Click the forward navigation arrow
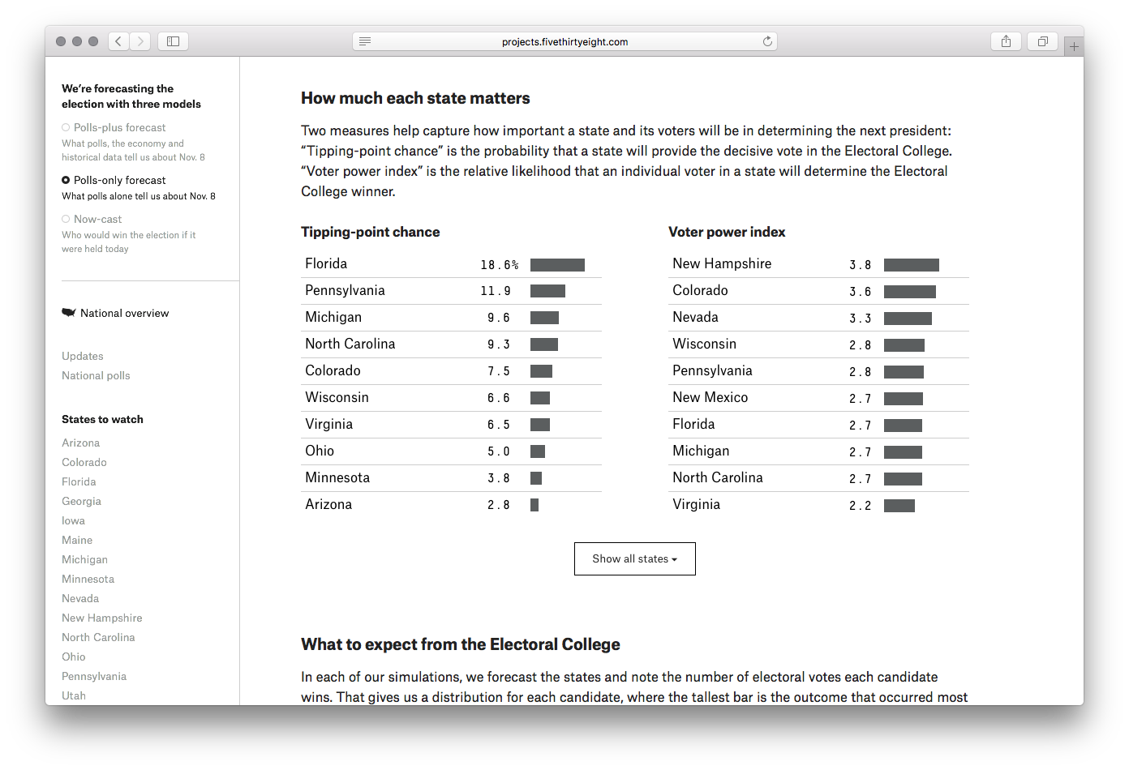 click(x=140, y=41)
